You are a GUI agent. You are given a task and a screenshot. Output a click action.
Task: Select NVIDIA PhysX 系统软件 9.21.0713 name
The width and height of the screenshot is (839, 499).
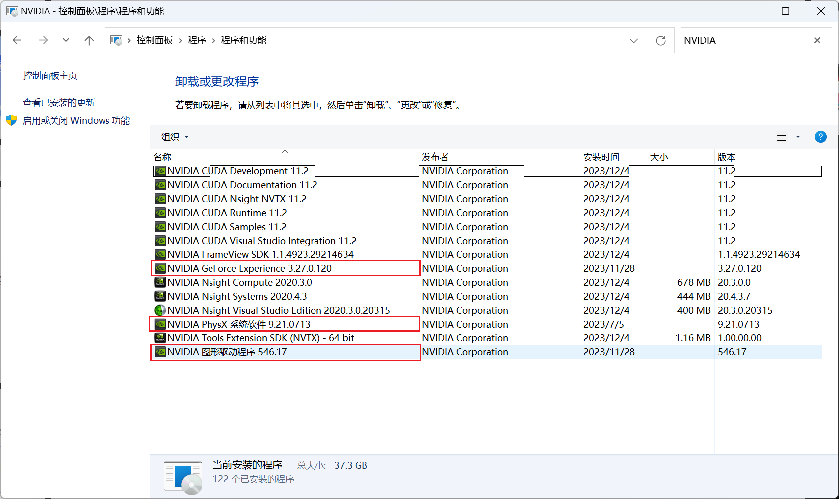point(239,325)
